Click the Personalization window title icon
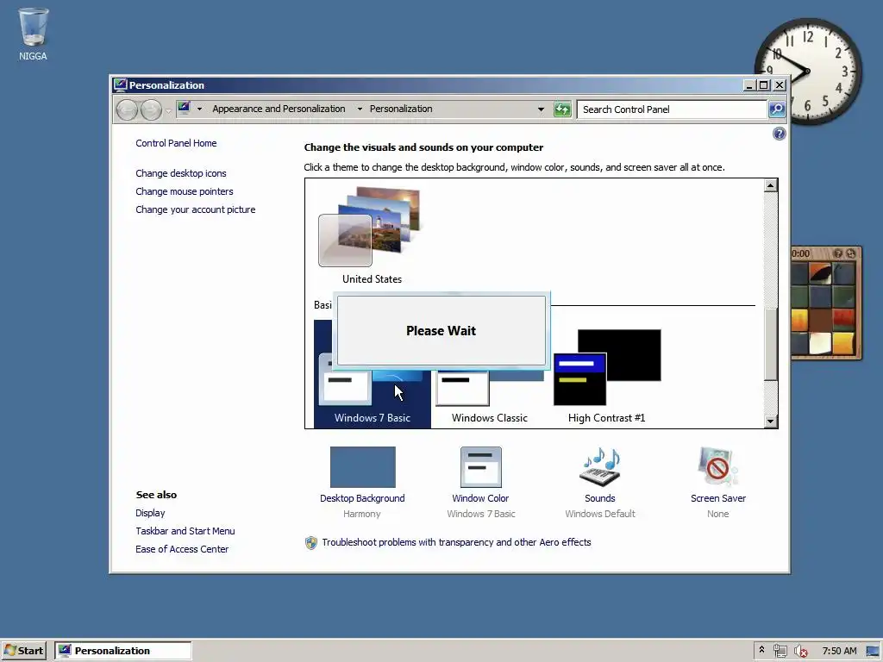The image size is (883, 662). [120, 85]
